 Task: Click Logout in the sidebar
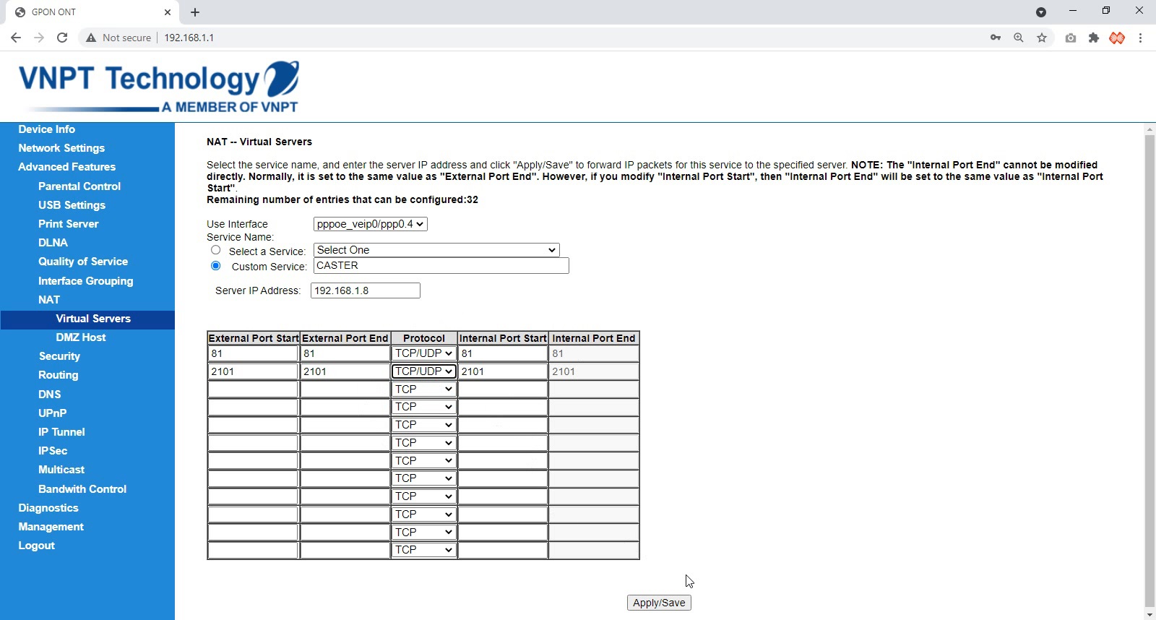[37, 546]
